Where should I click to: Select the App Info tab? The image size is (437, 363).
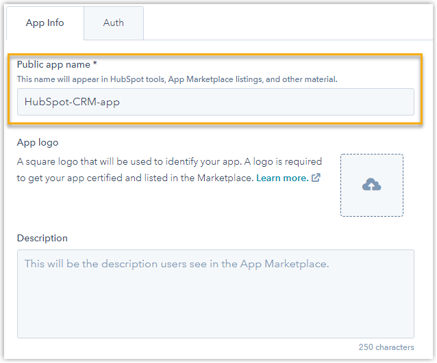point(45,23)
